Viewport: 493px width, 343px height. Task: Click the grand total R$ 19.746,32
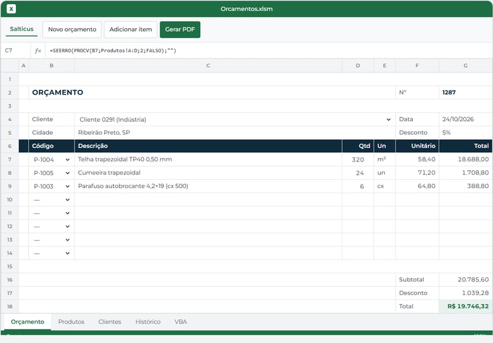tap(465, 307)
